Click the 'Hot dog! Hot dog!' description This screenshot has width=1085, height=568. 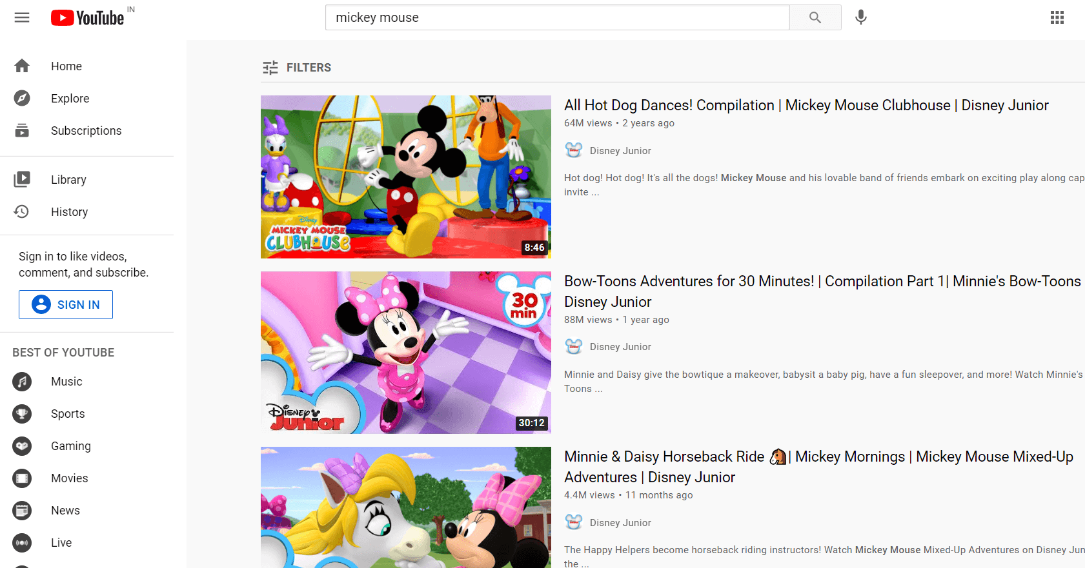[824, 185]
